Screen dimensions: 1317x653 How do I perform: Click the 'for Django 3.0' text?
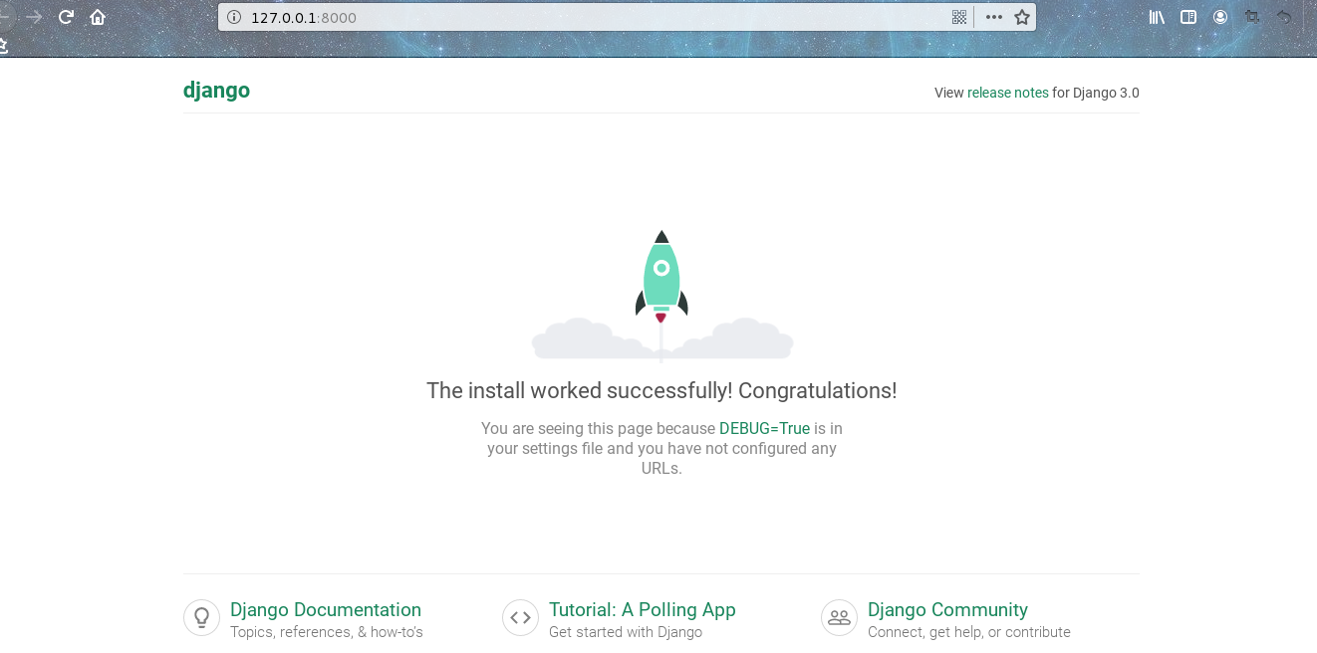(1096, 93)
